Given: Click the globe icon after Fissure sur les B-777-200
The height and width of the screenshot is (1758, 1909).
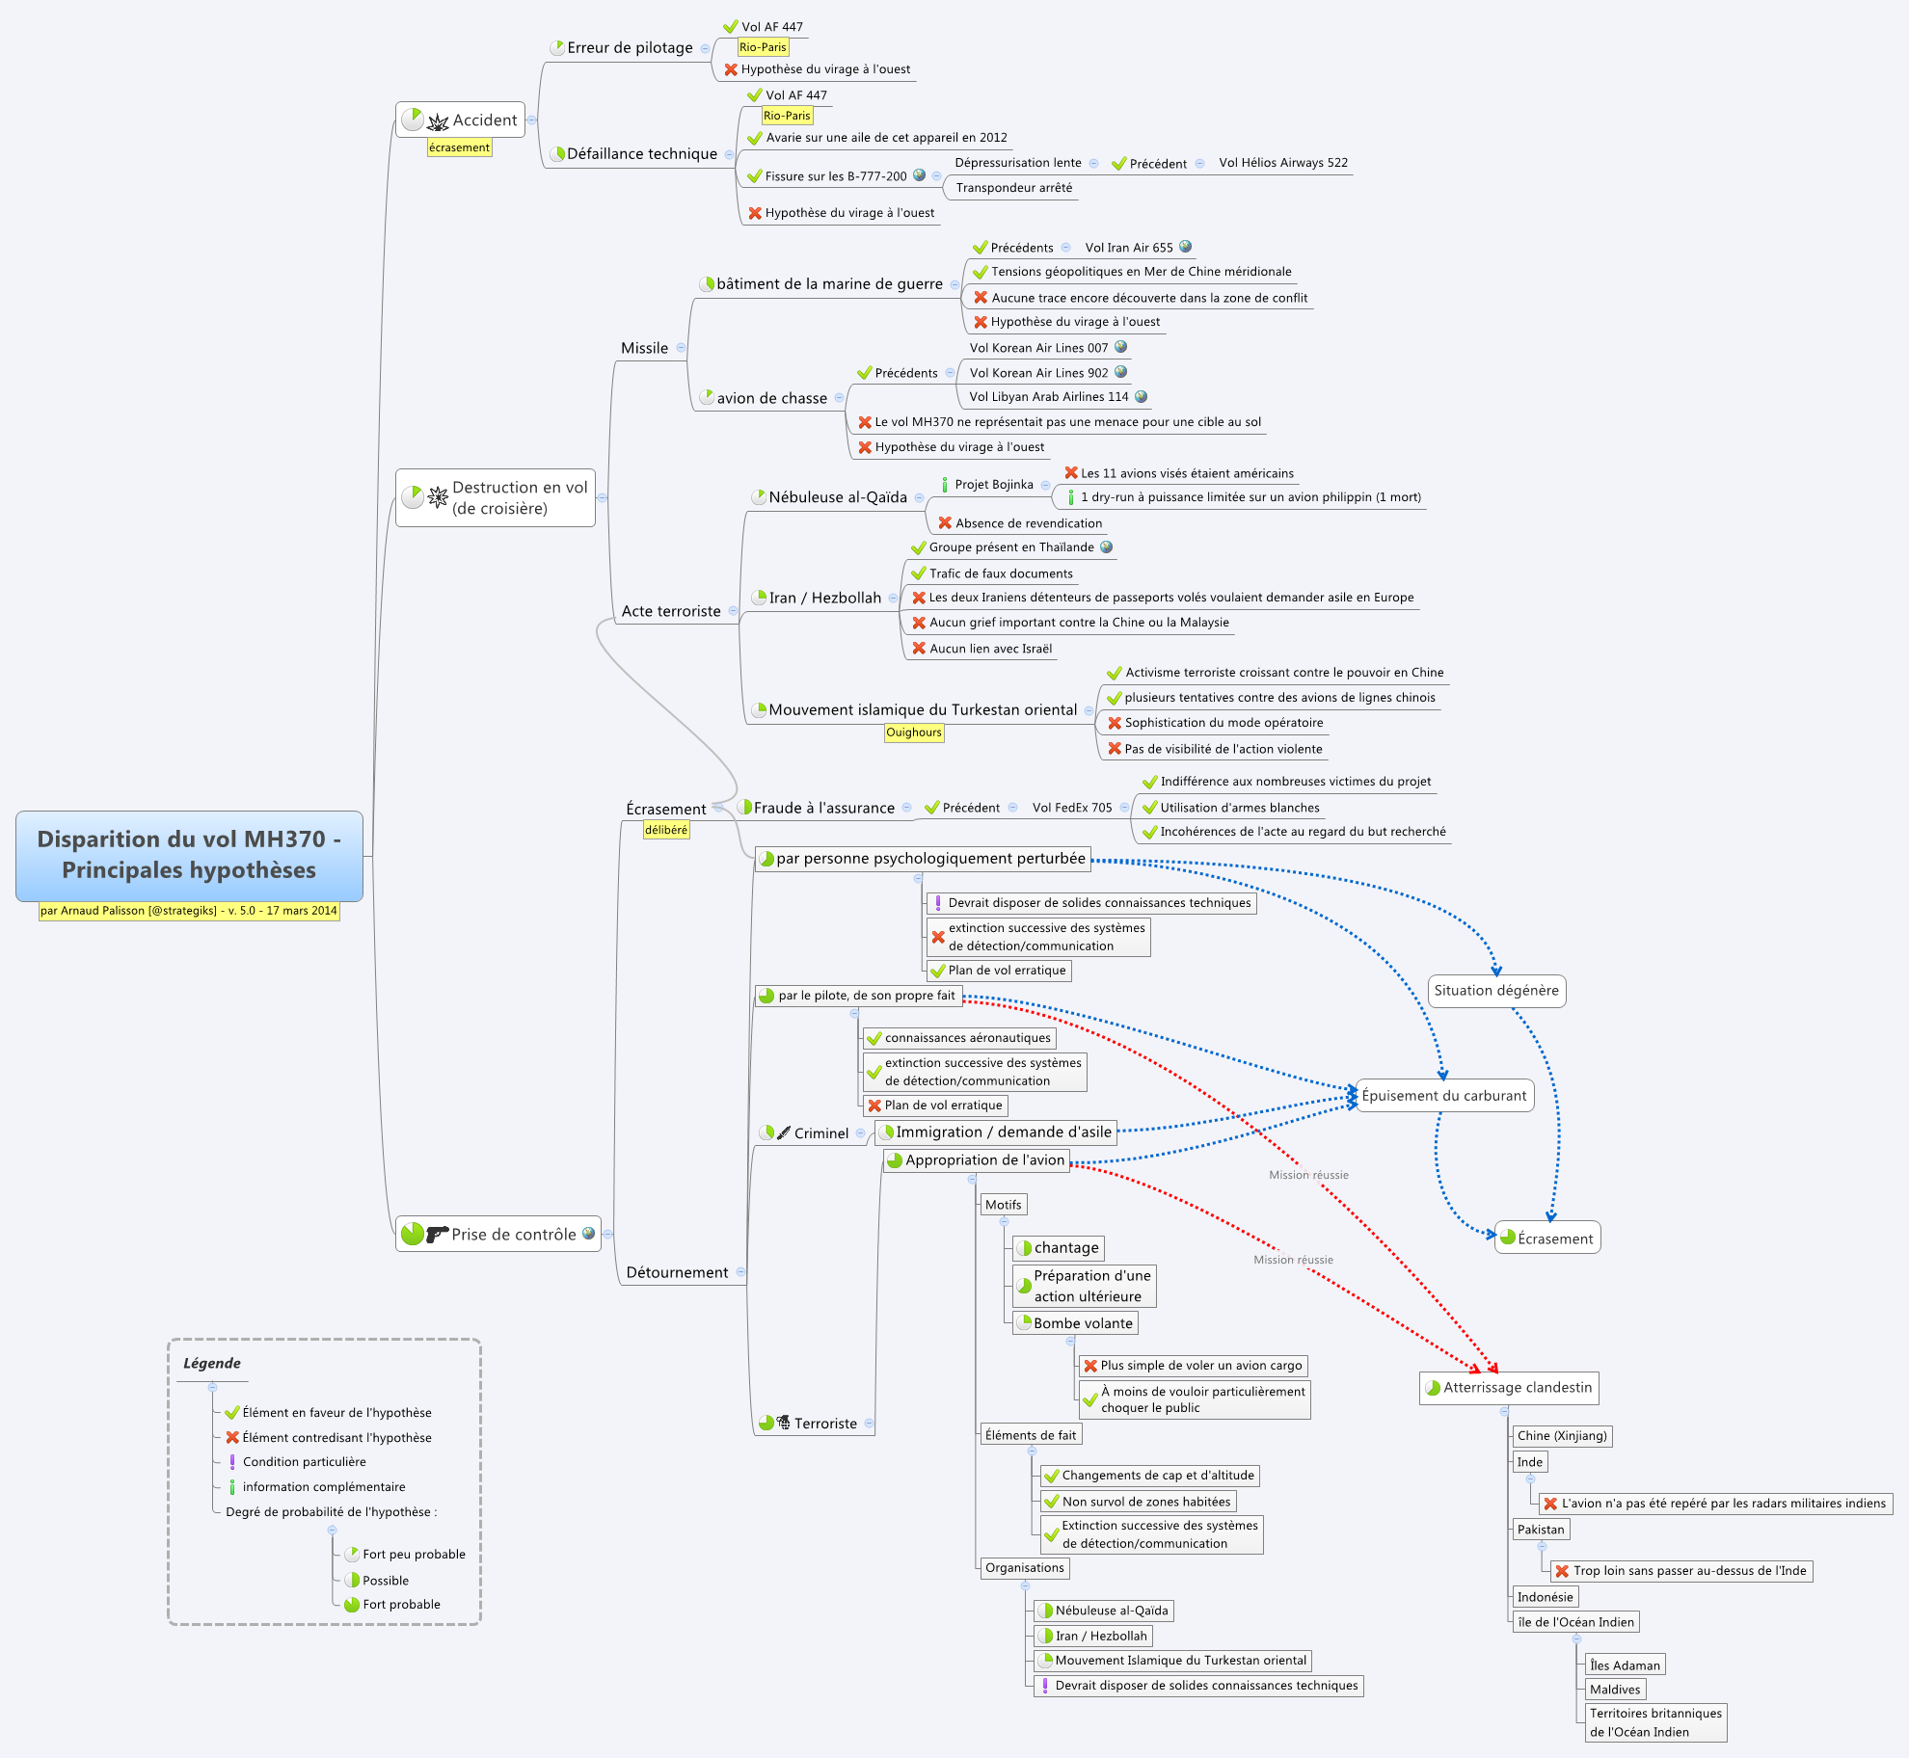Looking at the screenshot, I should click(x=919, y=175).
